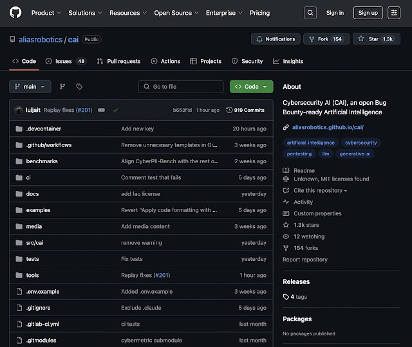
Task: Click the .devcontainer folder icon
Action: (x=19, y=129)
